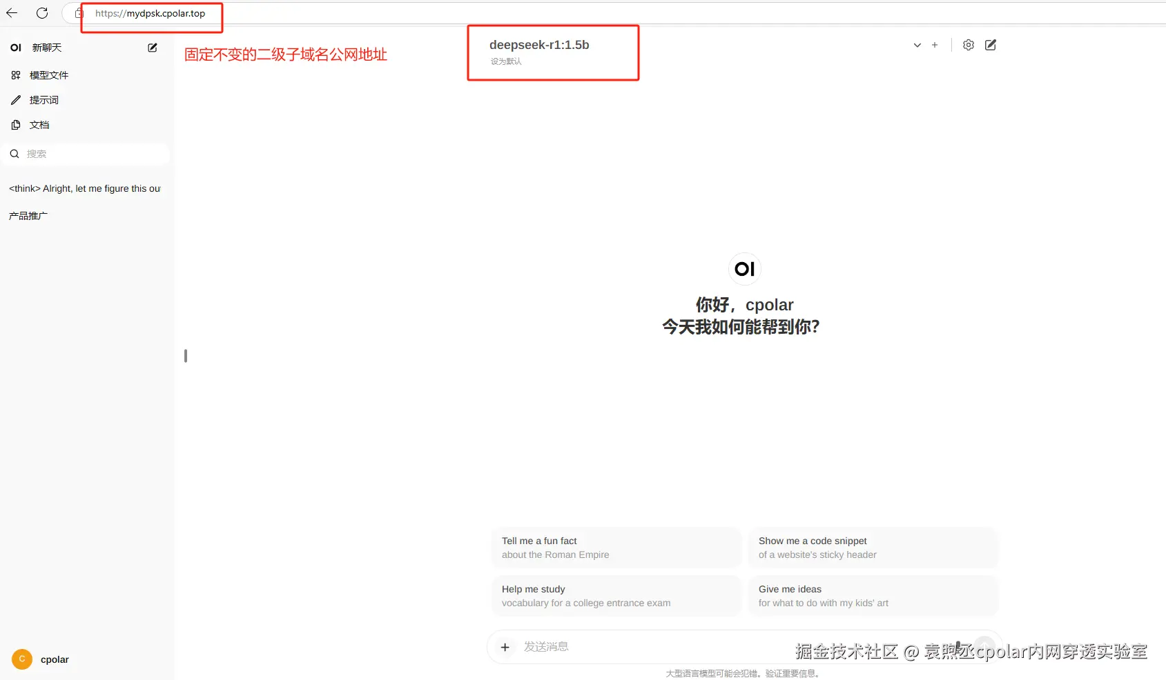Select 'Help me study' suggestion

tap(616, 596)
